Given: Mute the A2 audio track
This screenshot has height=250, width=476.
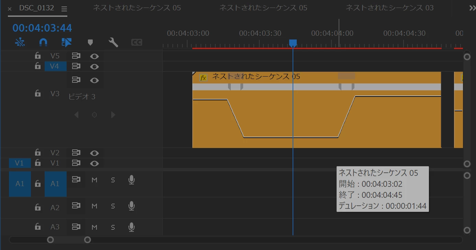Looking at the screenshot, I should pos(94,206).
